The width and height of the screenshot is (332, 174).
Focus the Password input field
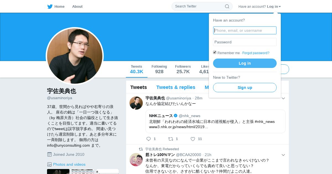245,42
